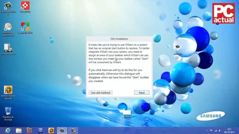This screenshot has height=134, width=239.
Task: Click the blue question-mark taskbar icon
Action: pyautogui.click(x=40, y=131)
